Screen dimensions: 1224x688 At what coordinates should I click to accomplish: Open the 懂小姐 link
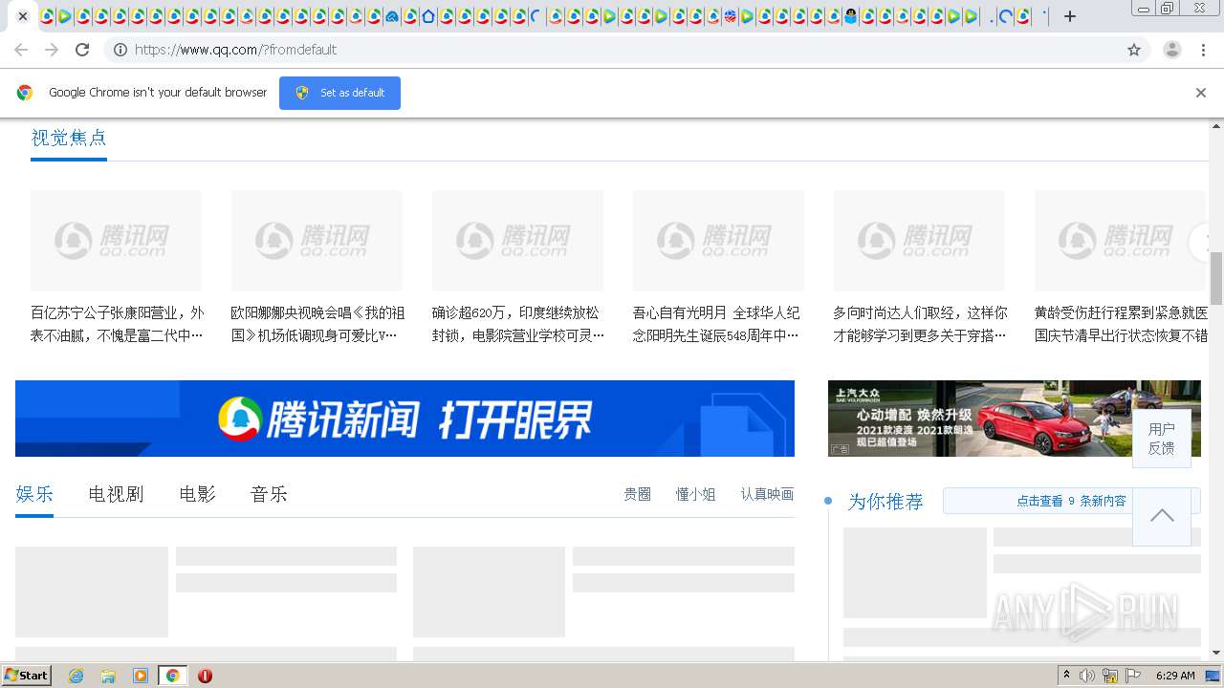(696, 494)
